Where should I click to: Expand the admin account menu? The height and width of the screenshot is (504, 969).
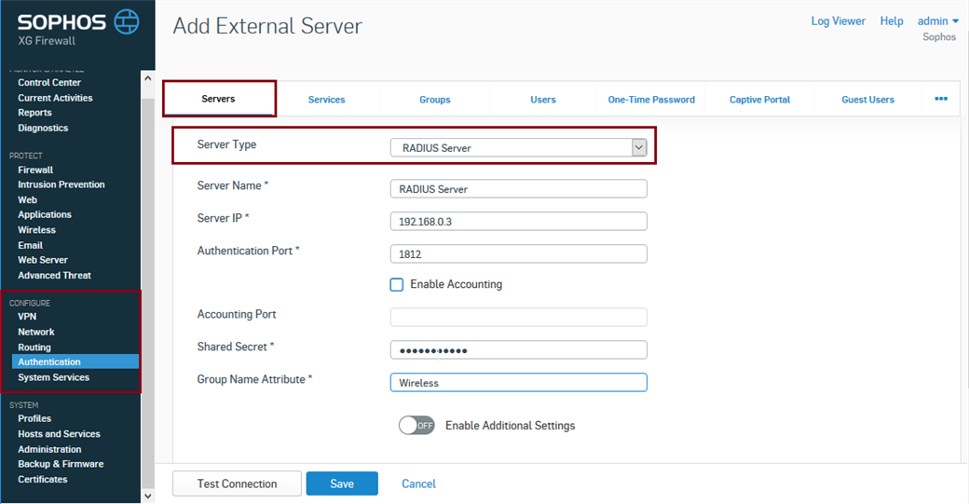tap(937, 21)
